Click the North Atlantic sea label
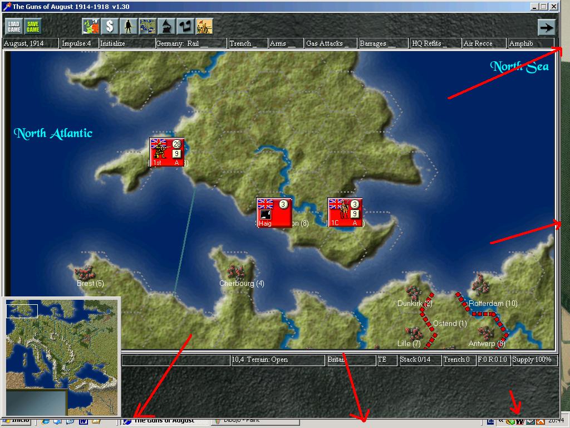The width and height of the screenshot is (570, 428). (53, 133)
